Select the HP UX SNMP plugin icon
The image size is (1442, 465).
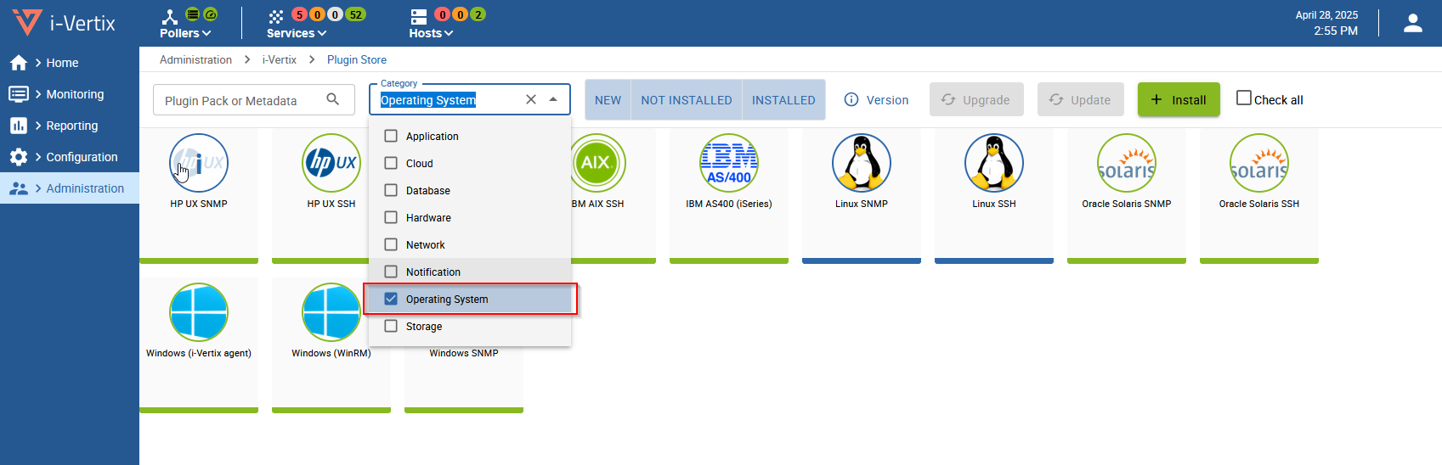click(x=199, y=163)
